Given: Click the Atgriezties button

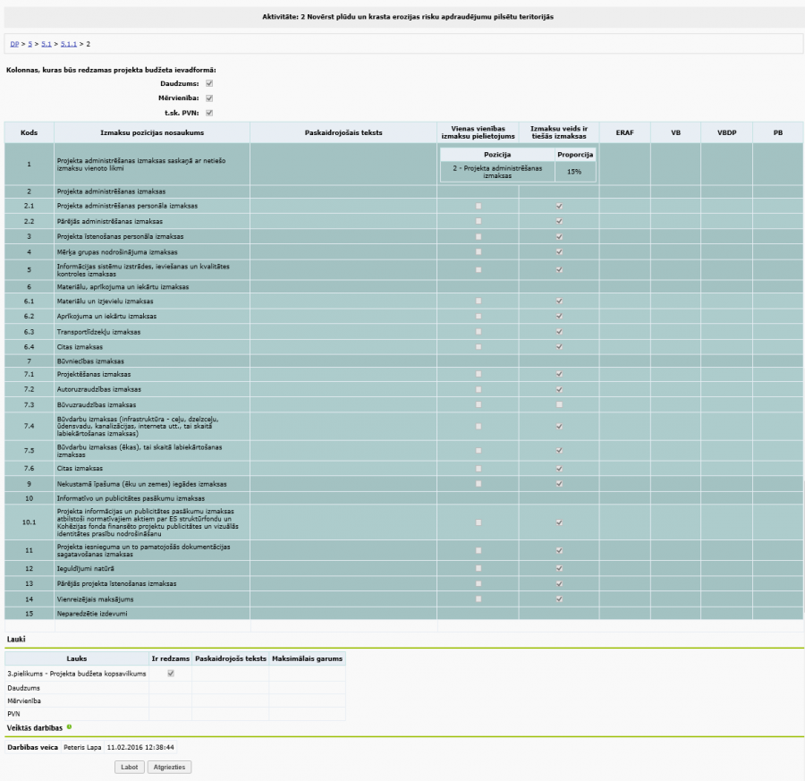Looking at the screenshot, I should point(169,767).
